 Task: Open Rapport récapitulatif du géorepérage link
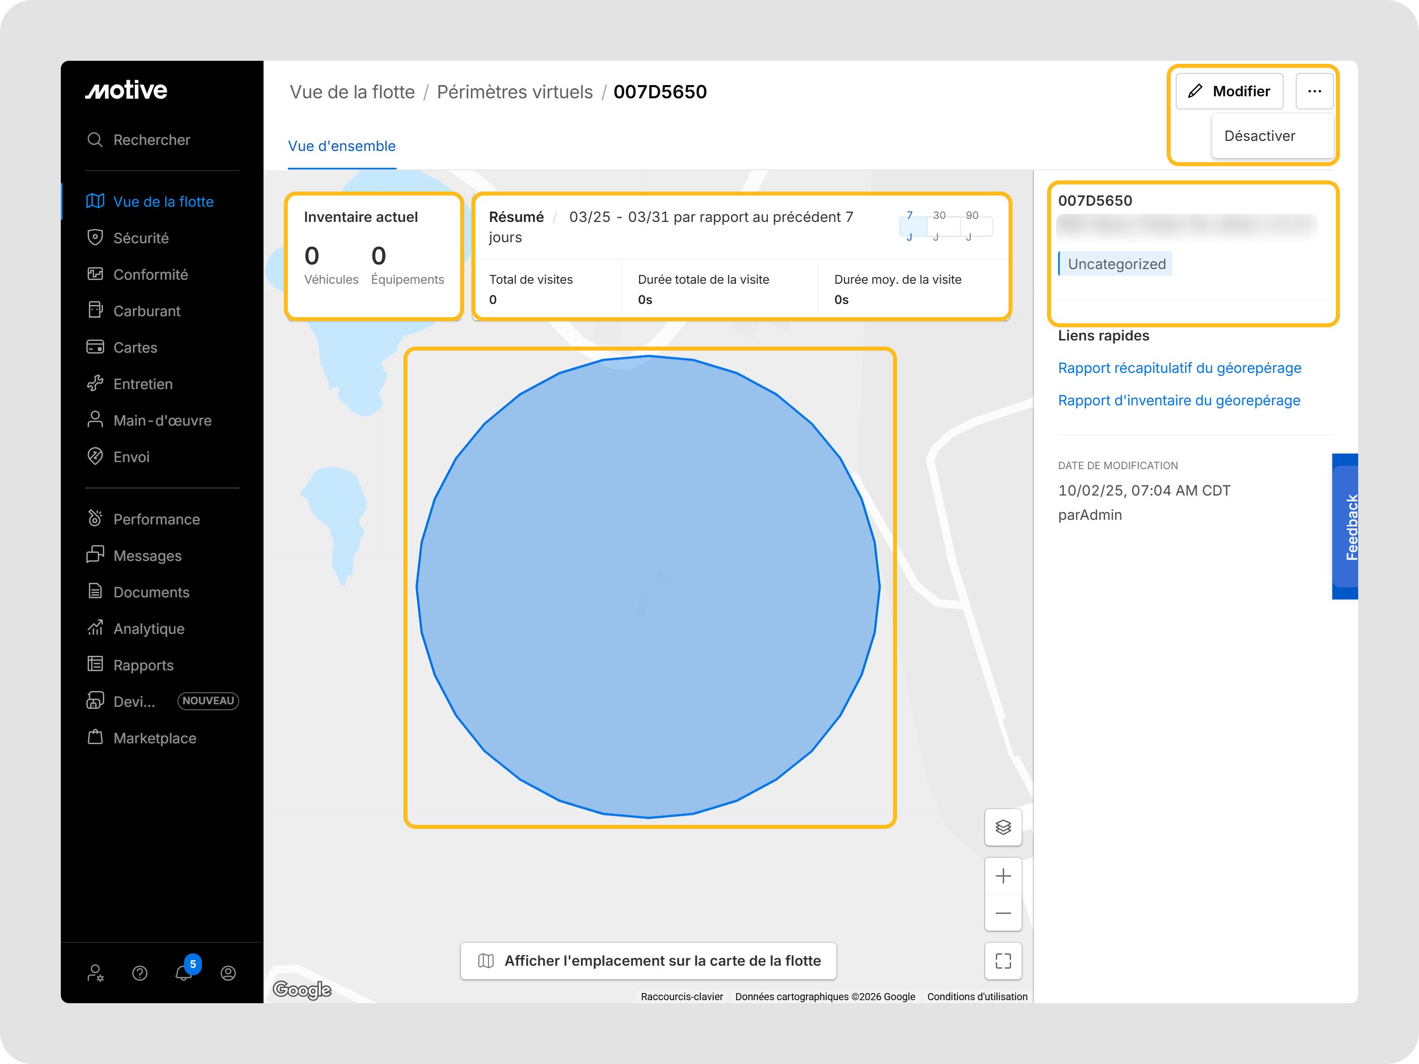coord(1179,368)
